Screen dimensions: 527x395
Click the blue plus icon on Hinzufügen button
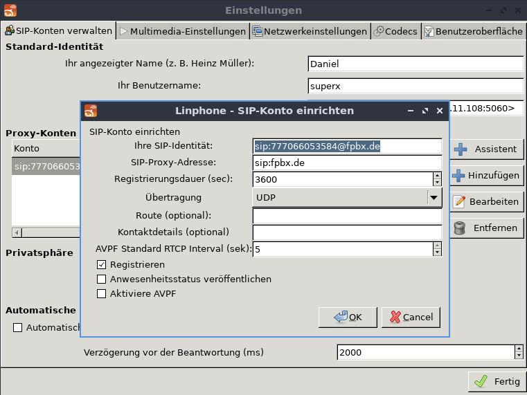(x=458, y=176)
